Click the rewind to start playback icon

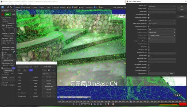[x=73, y=104]
